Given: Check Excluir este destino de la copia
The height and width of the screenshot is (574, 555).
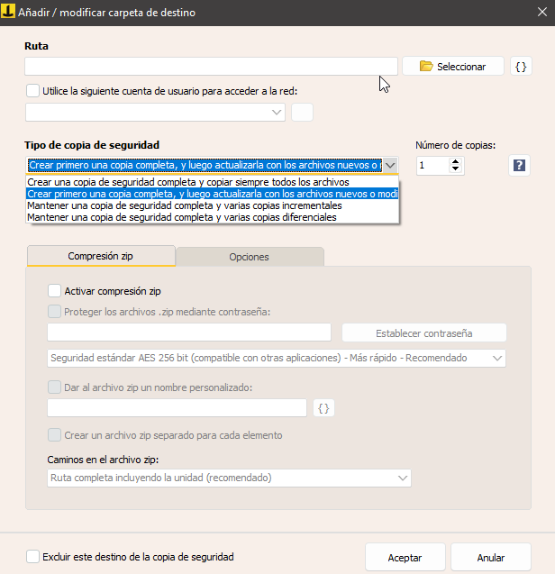Looking at the screenshot, I should (33, 557).
